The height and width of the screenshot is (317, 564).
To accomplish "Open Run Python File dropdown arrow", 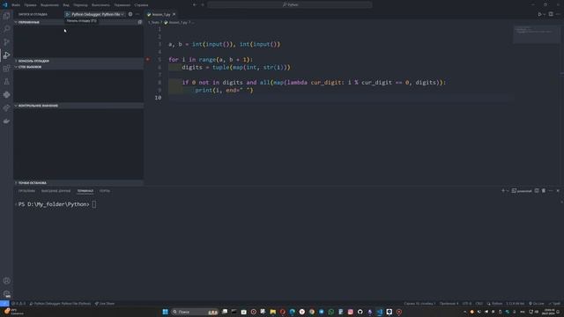I will [x=544, y=14].
